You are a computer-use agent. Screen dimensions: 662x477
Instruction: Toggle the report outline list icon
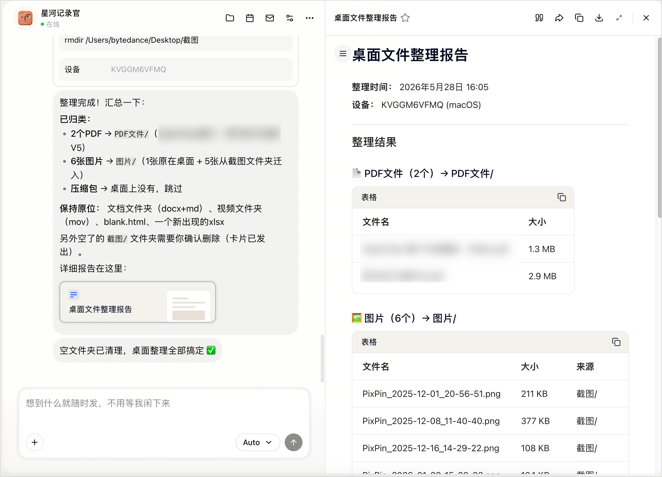pyautogui.click(x=343, y=54)
